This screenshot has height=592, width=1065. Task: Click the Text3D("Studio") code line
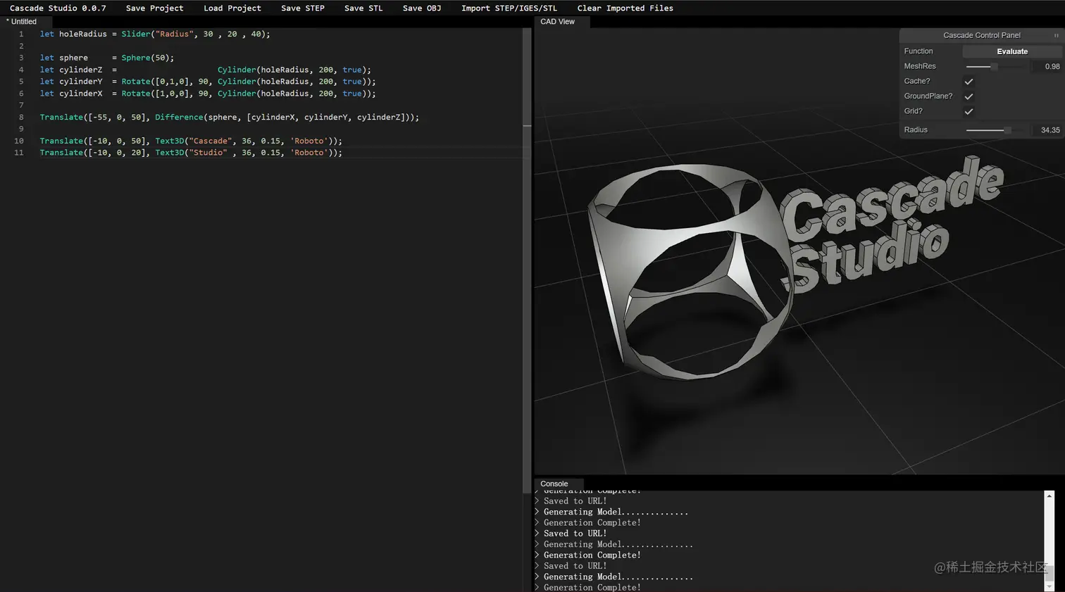191,153
